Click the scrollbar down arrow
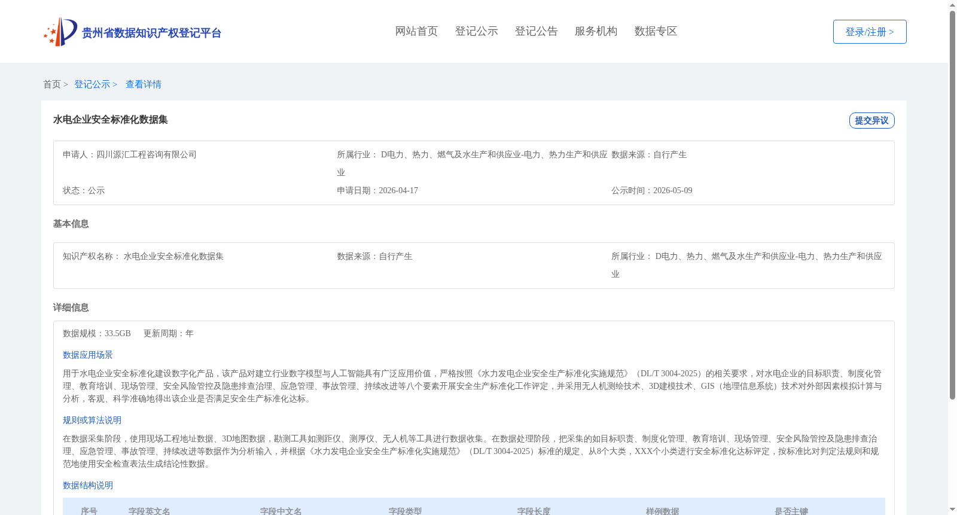Viewport: 957px width, 515px height. click(x=952, y=510)
